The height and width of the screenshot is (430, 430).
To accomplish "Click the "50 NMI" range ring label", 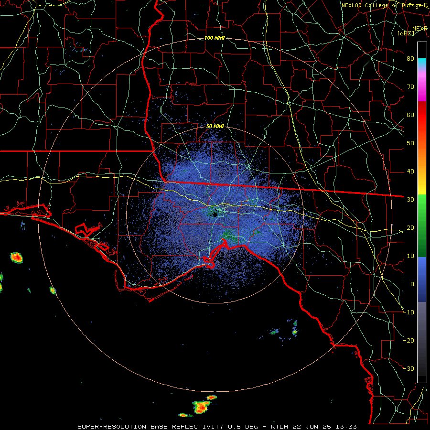I will (x=215, y=127).
